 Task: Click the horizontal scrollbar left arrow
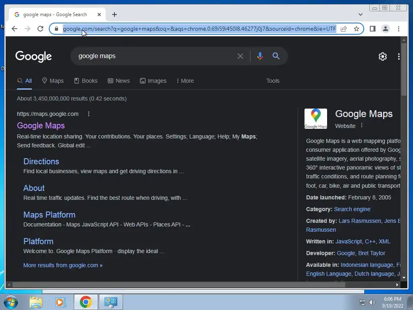point(9,285)
